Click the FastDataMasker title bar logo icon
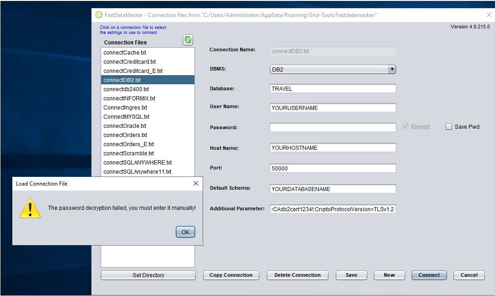 tap(98, 15)
